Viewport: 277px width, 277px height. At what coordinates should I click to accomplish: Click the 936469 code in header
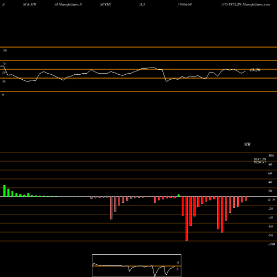(185, 4)
